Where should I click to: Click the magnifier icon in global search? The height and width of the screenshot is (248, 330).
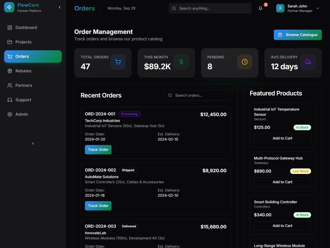click(x=174, y=8)
